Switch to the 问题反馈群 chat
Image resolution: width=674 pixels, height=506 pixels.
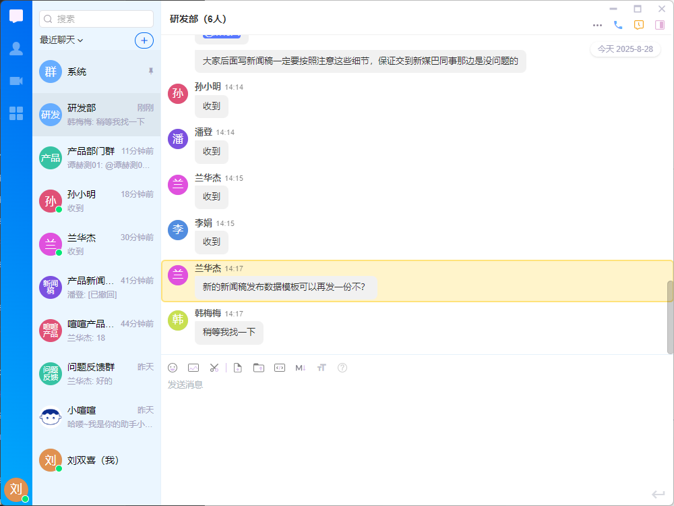tap(96, 374)
